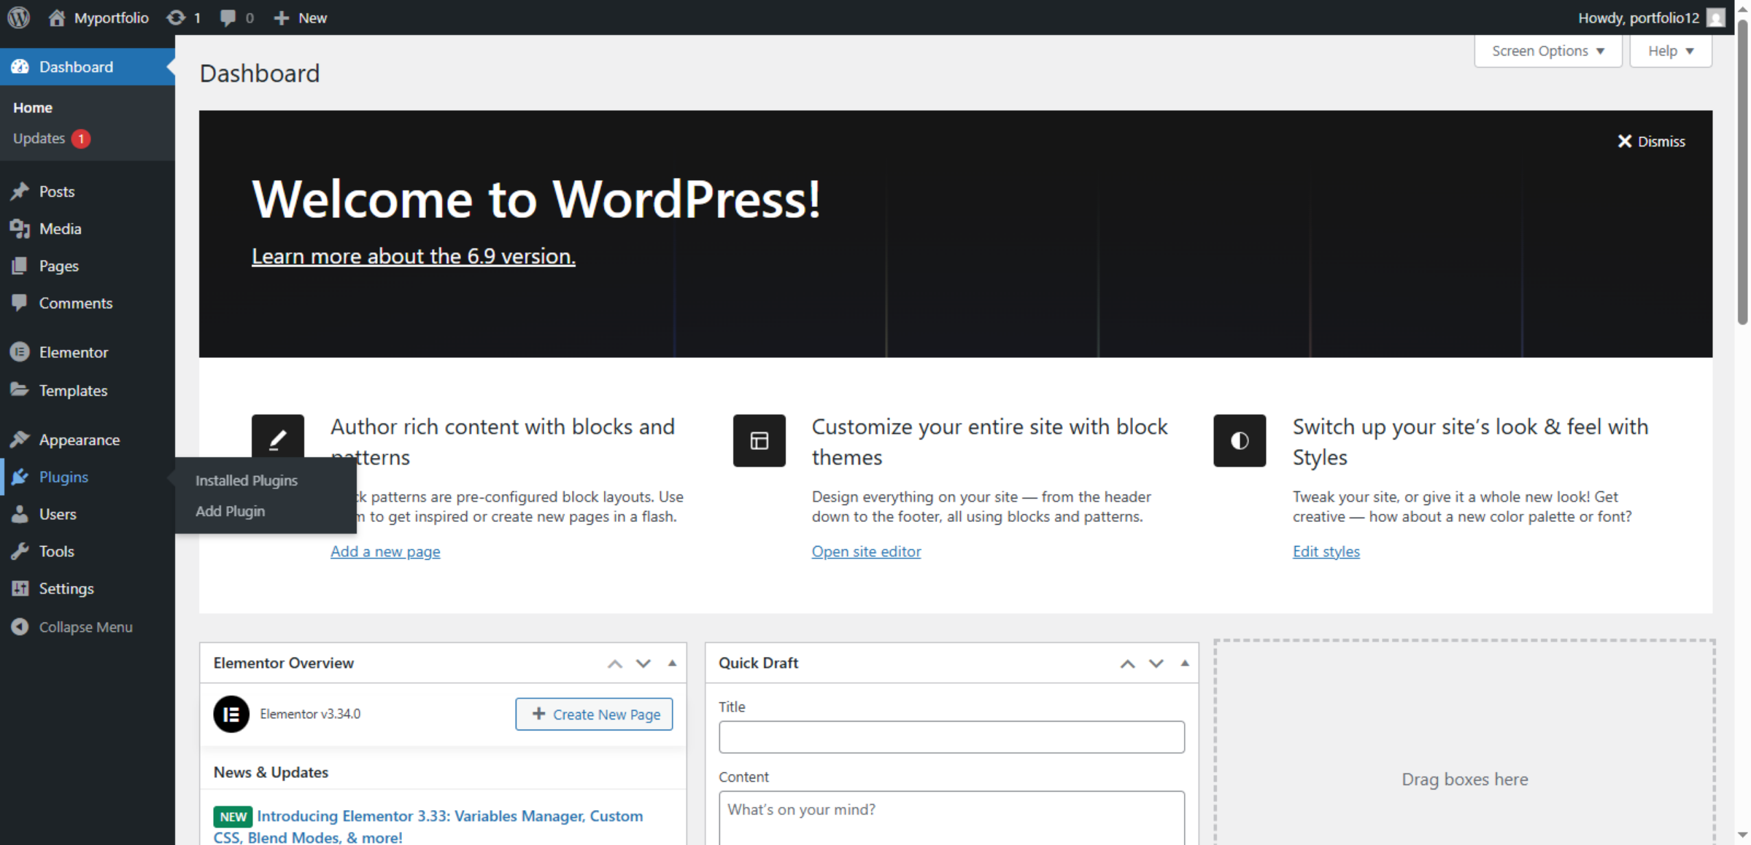The width and height of the screenshot is (1751, 845).
Task: Click the comments bubble icon in the admin bar
Action: click(x=228, y=17)
